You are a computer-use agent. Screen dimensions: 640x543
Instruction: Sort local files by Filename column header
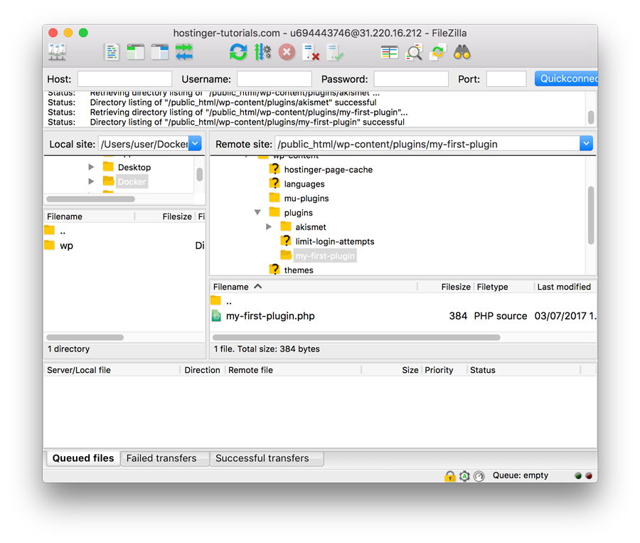coord(89,216)
